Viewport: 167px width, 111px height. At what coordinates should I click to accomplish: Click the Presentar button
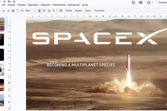coord(162,2)
